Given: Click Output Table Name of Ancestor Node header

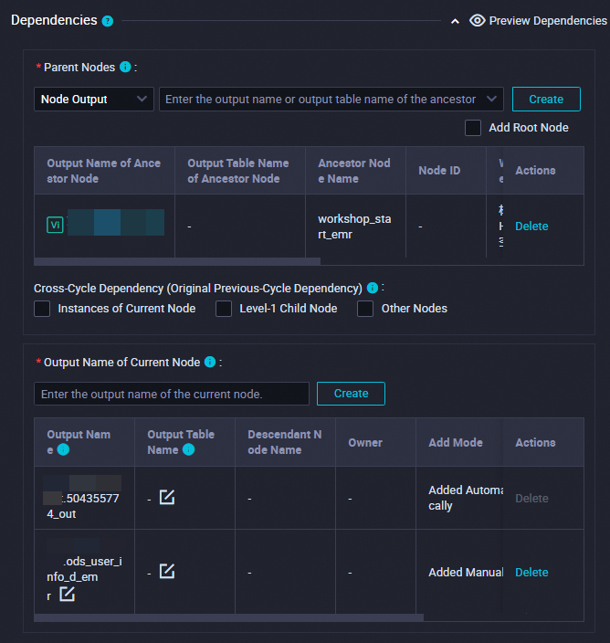Looking at the screenshot, I should (x=238, y=171).
